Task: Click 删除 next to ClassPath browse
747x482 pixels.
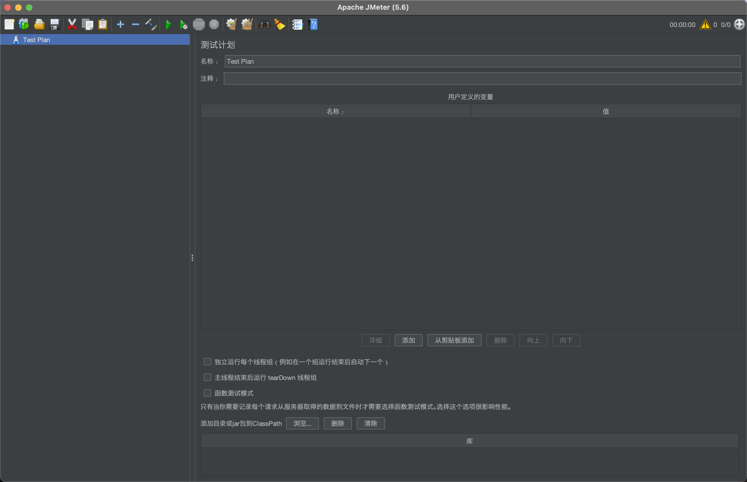Action: click(x=338, y=423)
